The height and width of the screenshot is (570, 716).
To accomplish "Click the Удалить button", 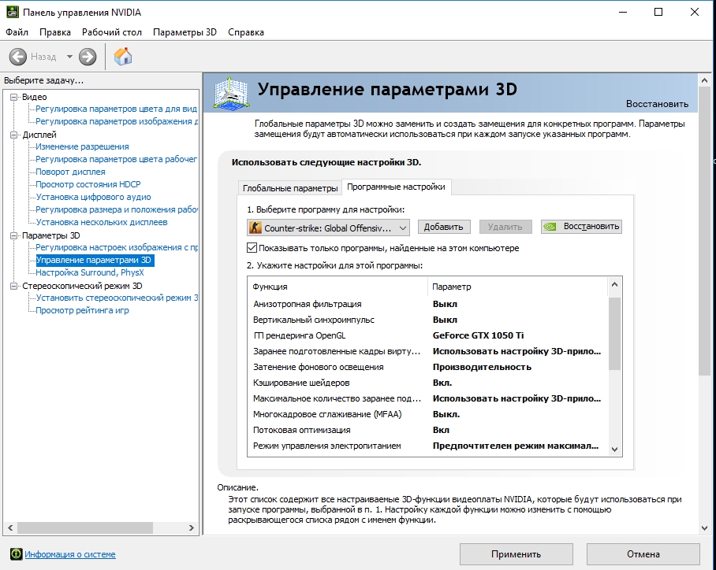I will pyautogui.click(x=505, y=227).
